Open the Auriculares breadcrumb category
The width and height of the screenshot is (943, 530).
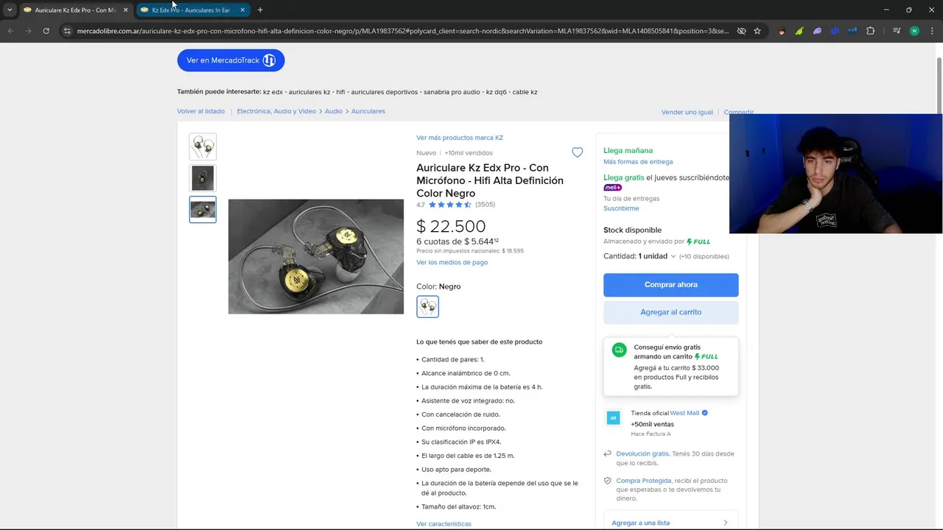pos(368,111)
